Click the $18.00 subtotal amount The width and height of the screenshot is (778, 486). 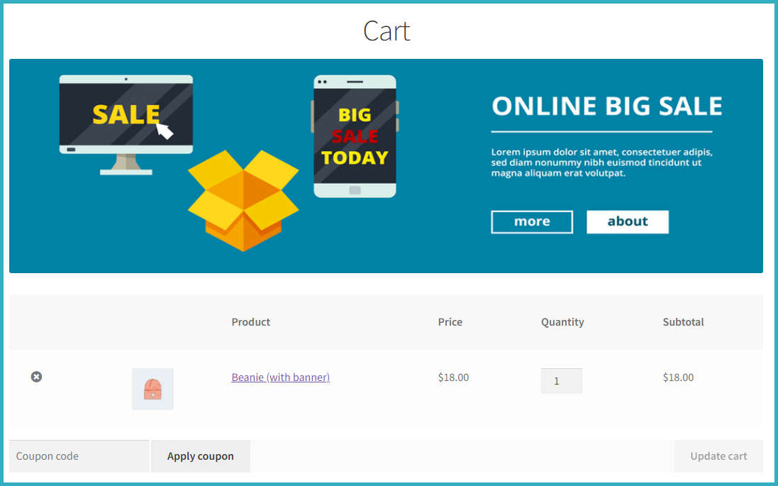coord(678,377)
